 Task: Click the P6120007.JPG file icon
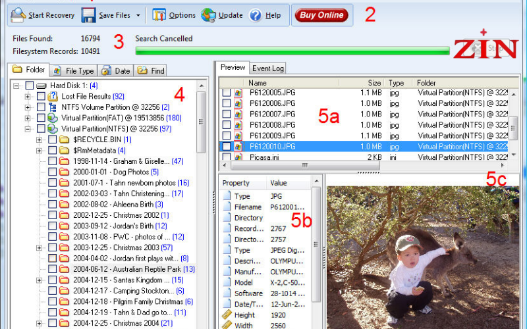click(x=238, y=114)
